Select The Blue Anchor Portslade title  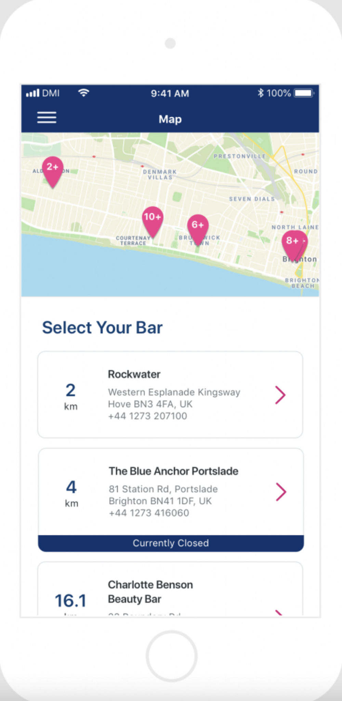pyautogui.click(x=173, y=471)
